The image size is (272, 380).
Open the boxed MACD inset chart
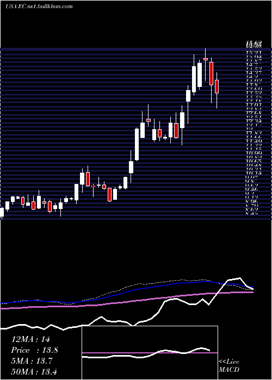[150, 353]
